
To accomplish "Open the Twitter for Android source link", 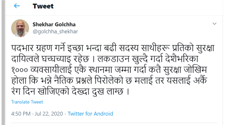I will (x=90, y=114).
